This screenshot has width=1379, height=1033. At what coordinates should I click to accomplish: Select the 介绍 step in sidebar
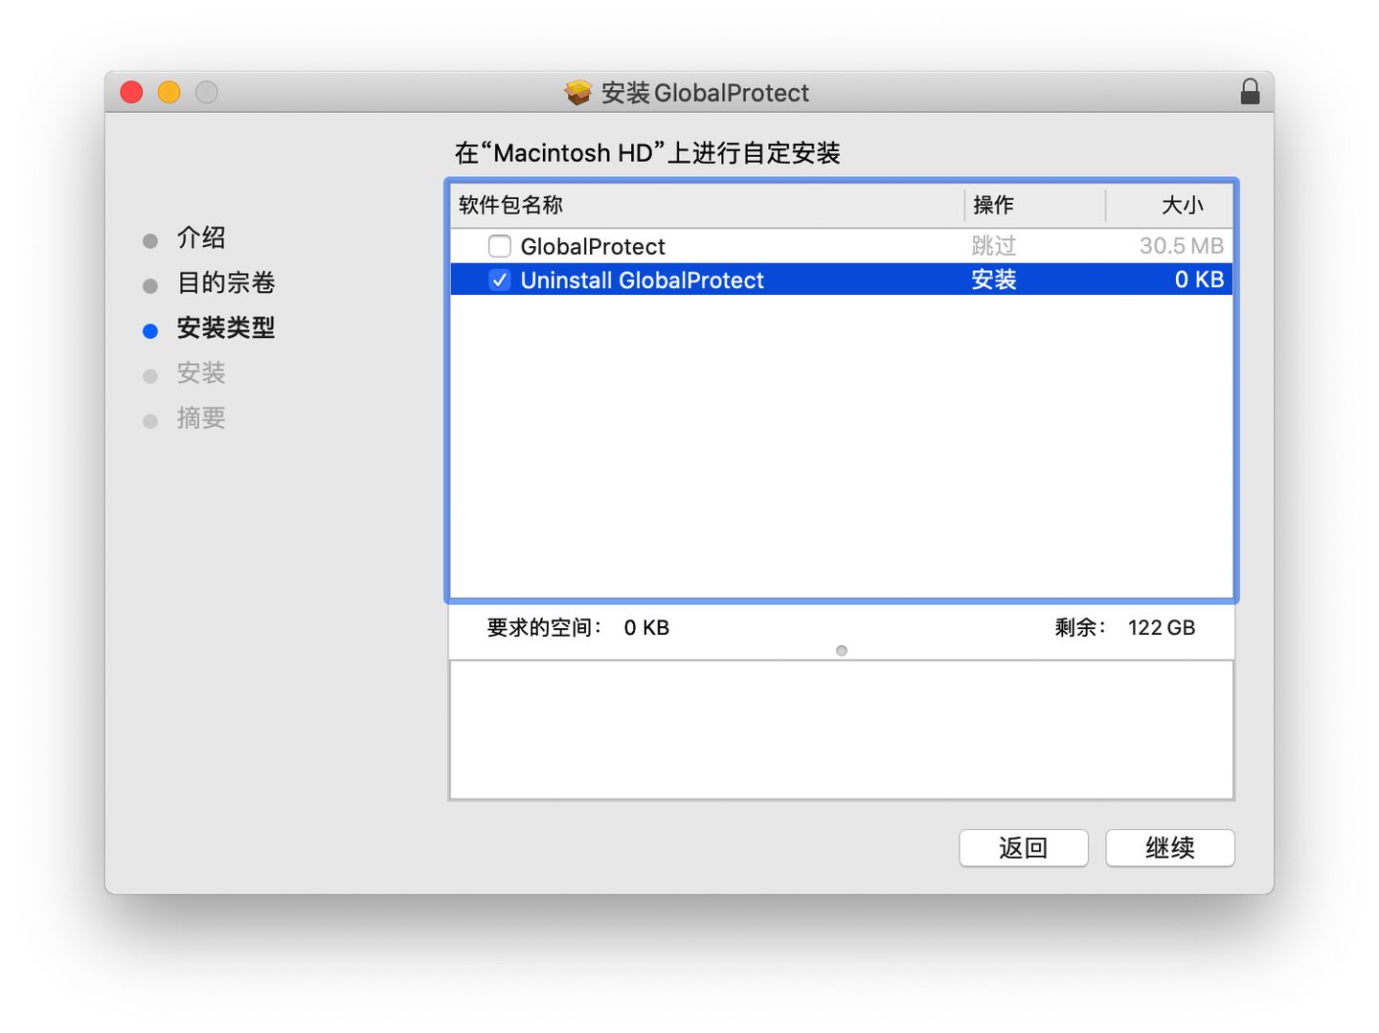point(200,237)
